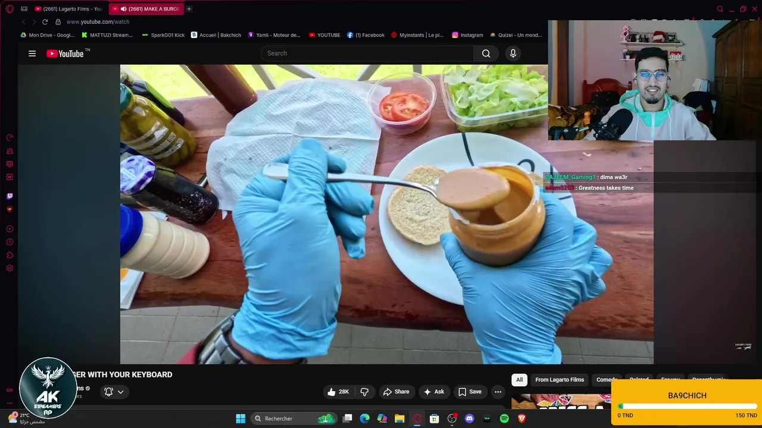Dislike the video
Viewport: 762px width, 428px height.
(364, 392)
